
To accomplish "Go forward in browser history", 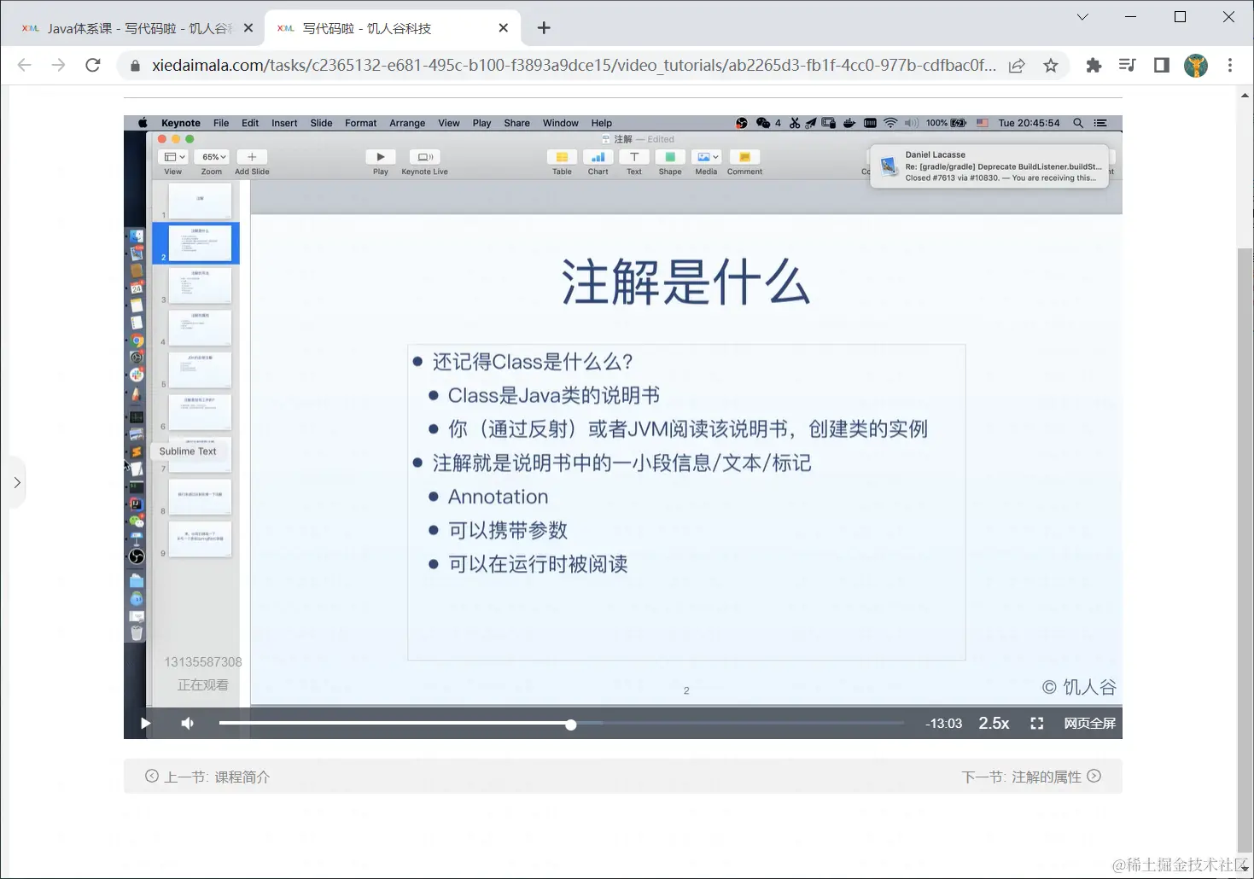I will pyautogui.click(x=58, y=65).
